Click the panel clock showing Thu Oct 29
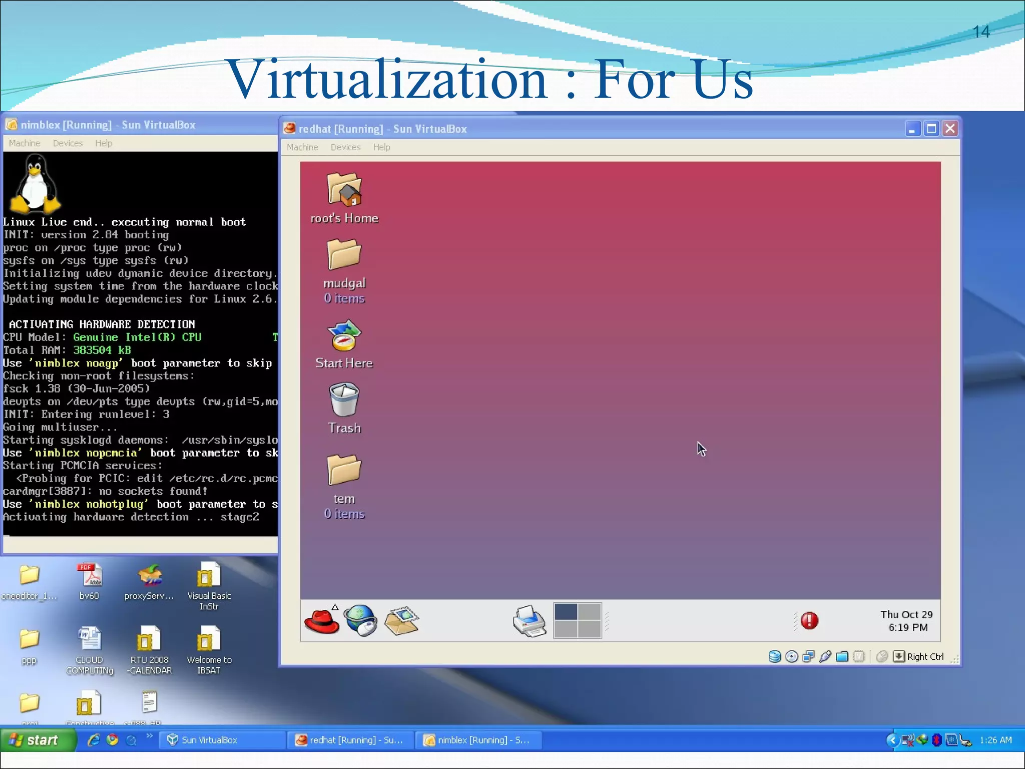This screenshot has width=1025, height=769. pyautogui.click(x=907, y=621)
